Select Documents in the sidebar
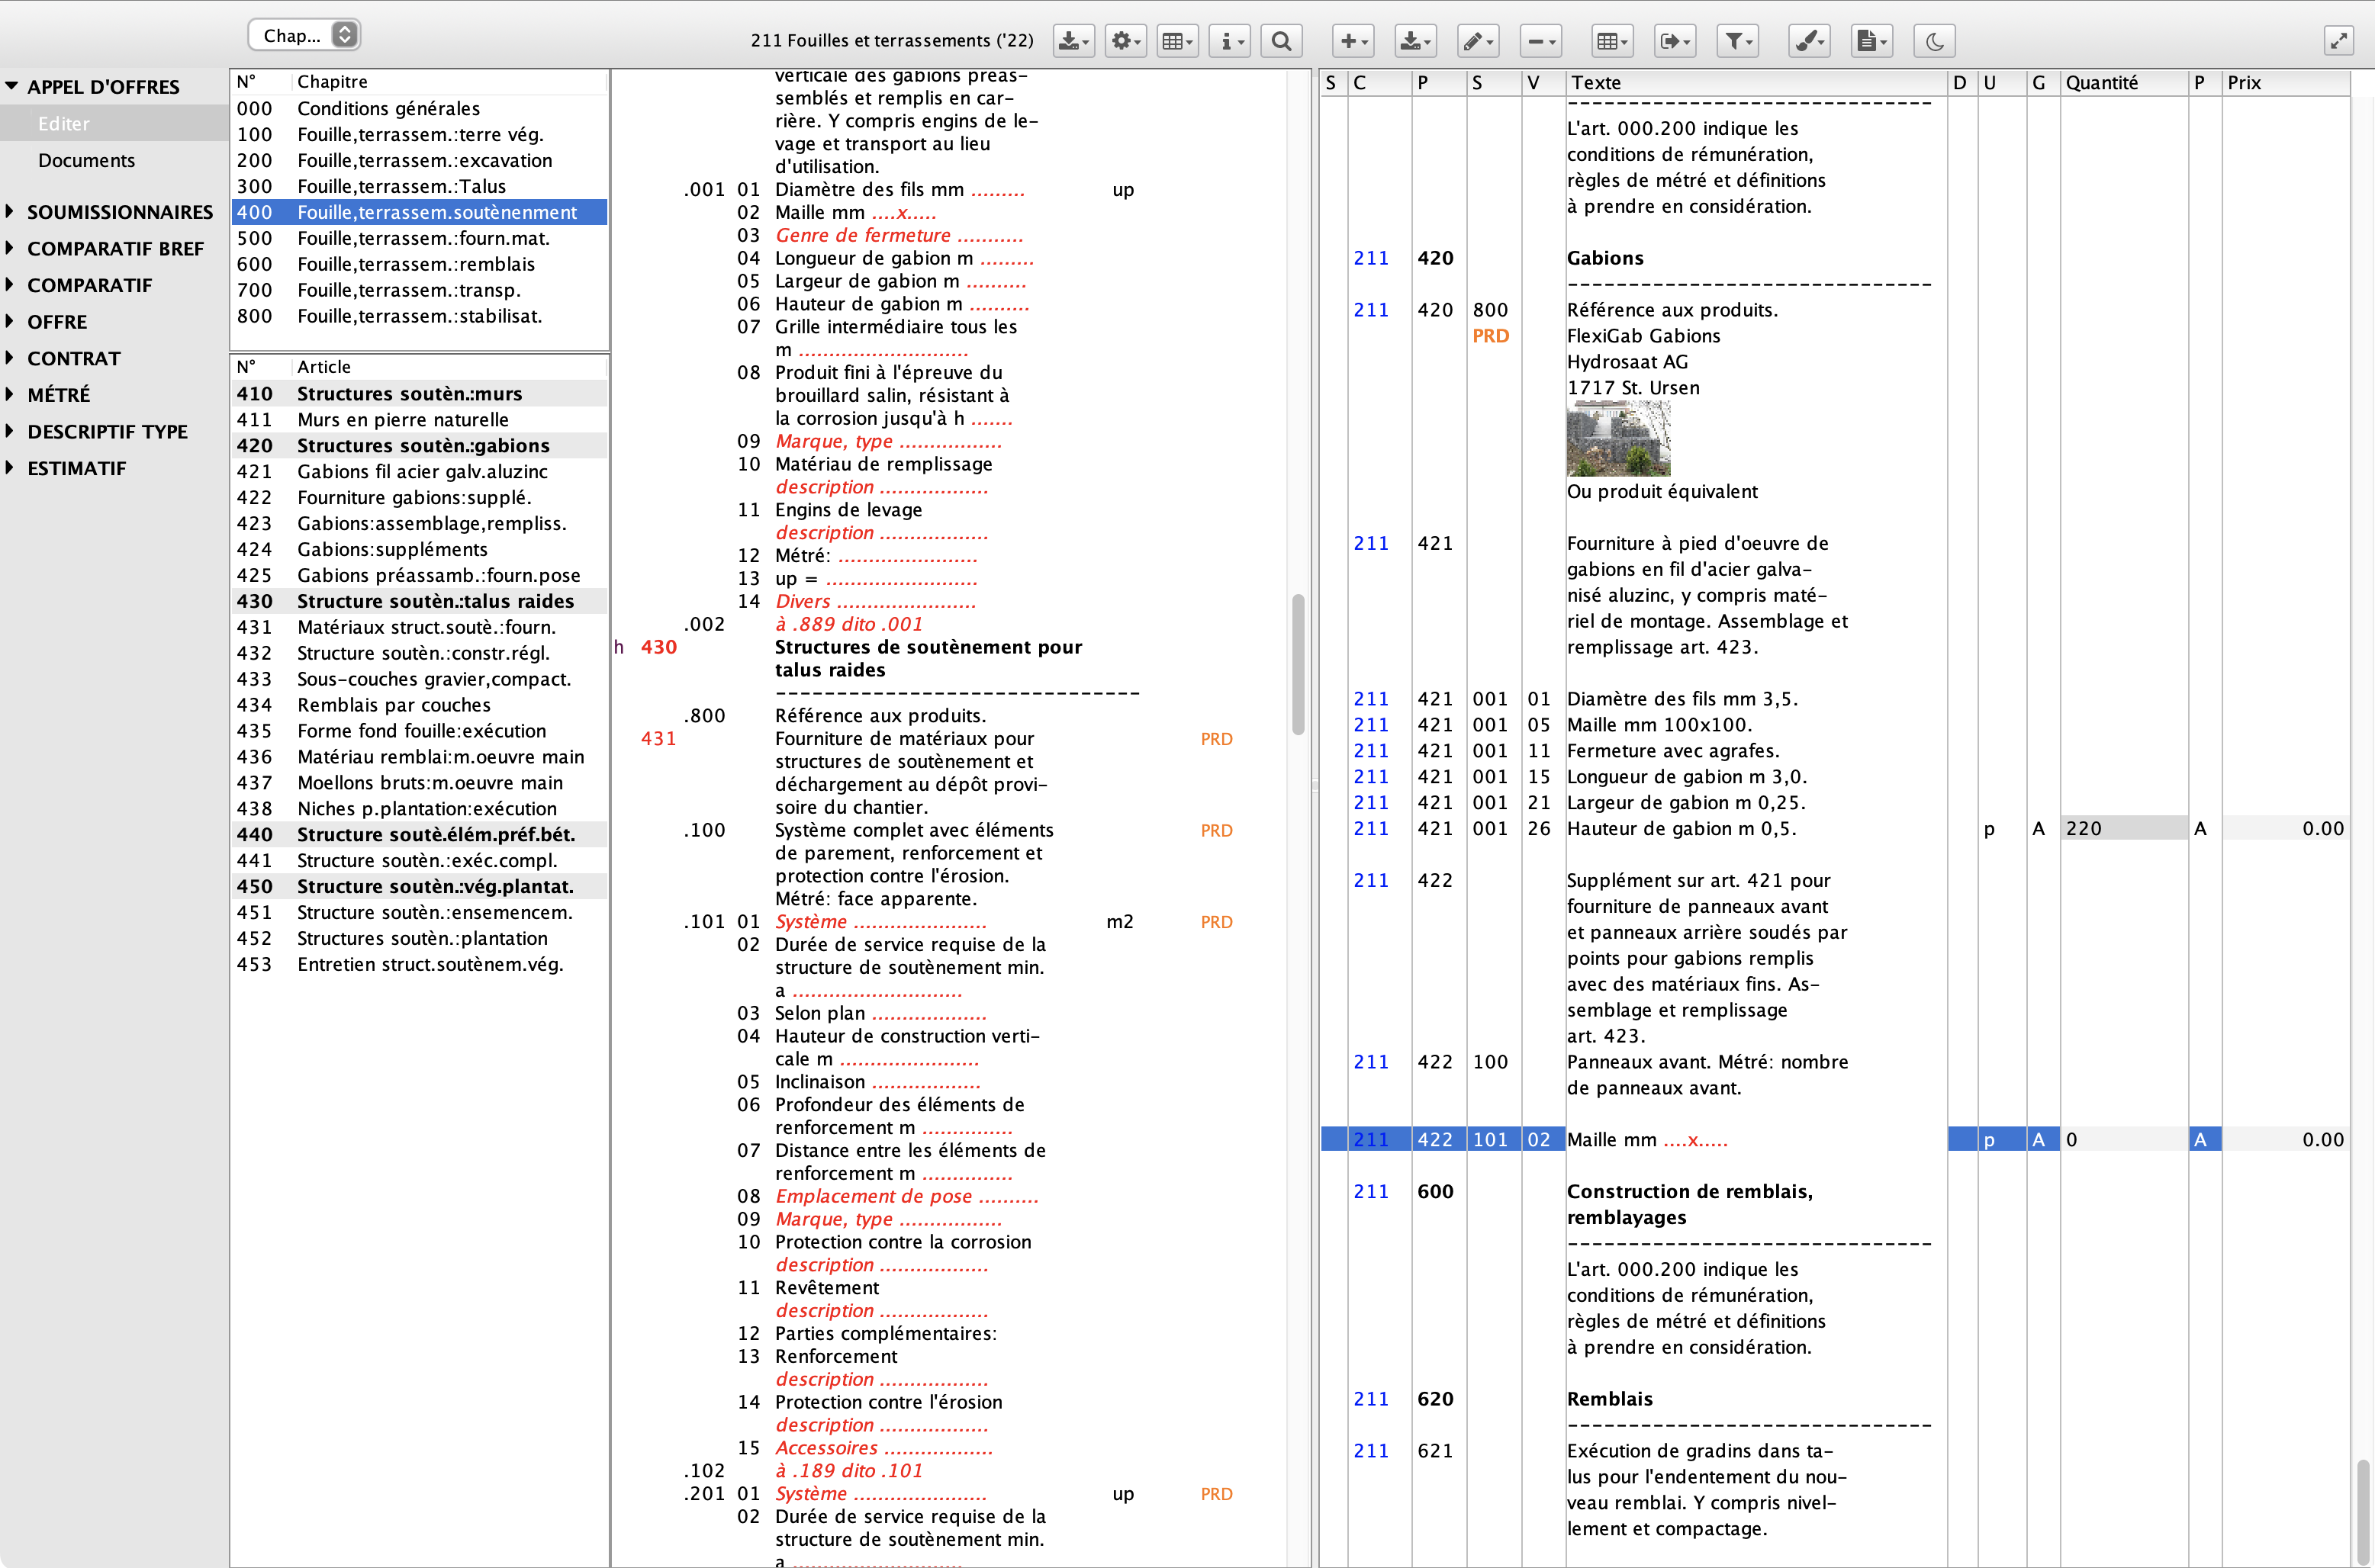2375x1568 pixels. 114,160
